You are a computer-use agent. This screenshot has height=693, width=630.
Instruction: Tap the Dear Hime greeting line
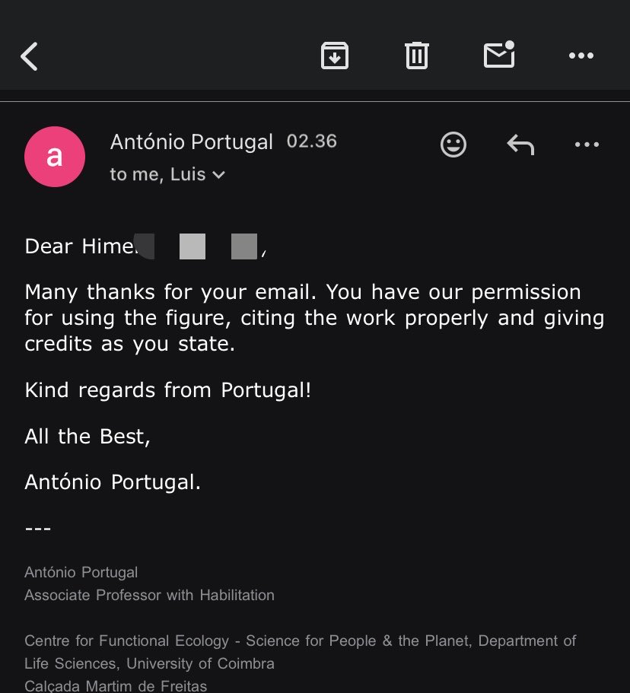(x=145, y=246)
